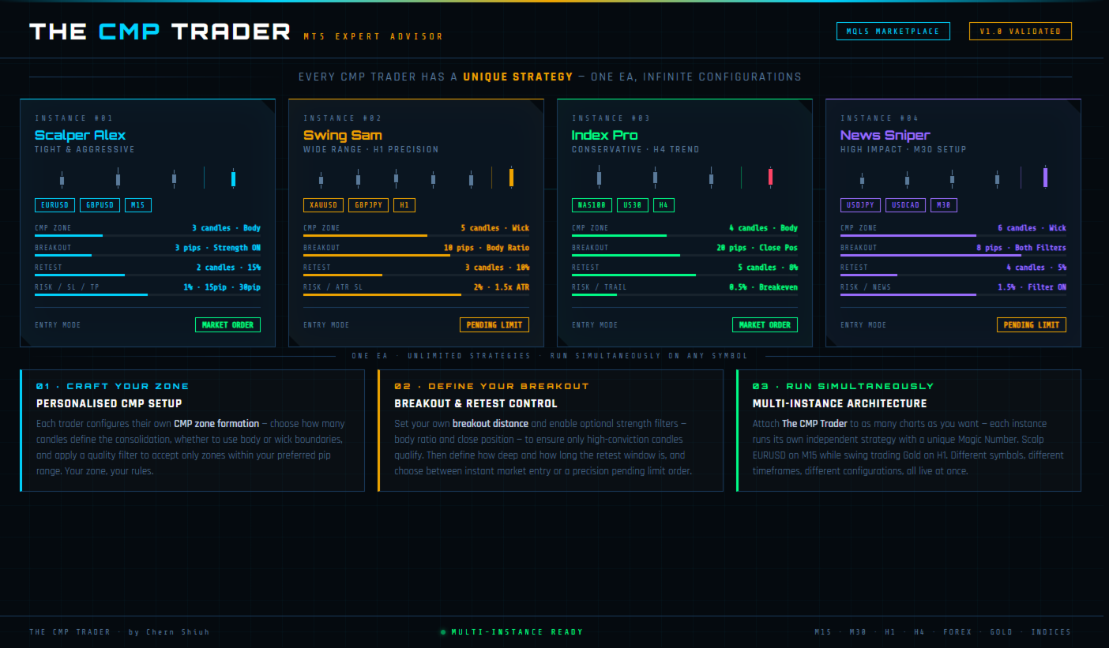The width and height of the screenshot is (1109, 648).
Task: Click the "Tight & Aggressive" subtitle under Scalper Alex
Action: [85, 149]
